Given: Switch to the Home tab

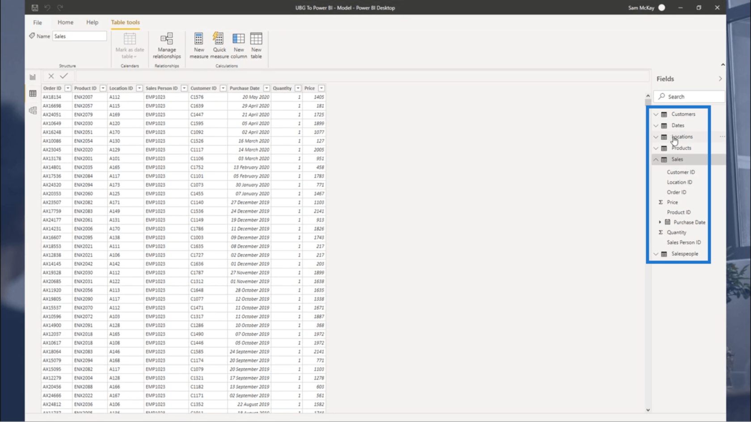Looking at the screenshot, I should click(65, 22).
